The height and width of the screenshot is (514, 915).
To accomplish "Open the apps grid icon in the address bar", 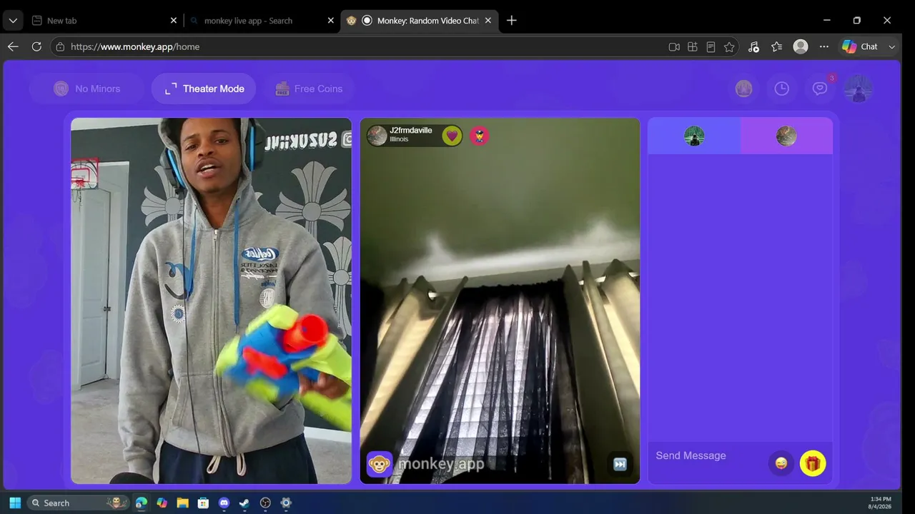I will click(692, 46).
